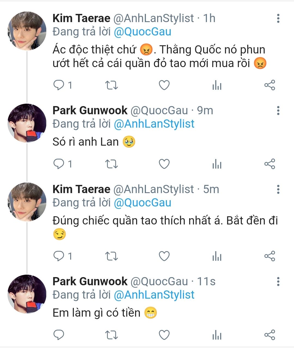Image resolution: width=294 pixels, height=348 pixels.
Task: Retweet the "Só rì anh Lan" tweet
Action: [111, 164]
